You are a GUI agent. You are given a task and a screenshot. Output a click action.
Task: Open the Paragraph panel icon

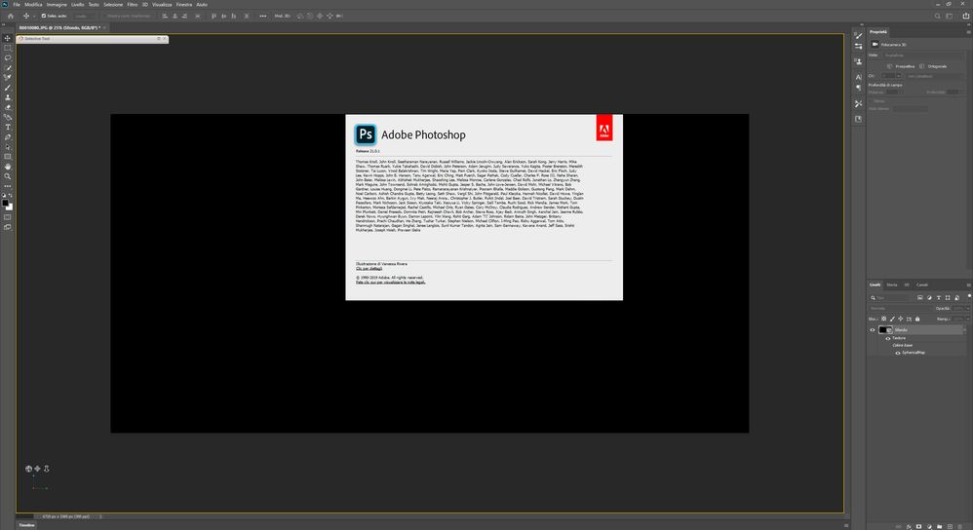pyautogui.click(x=858, y=88)
